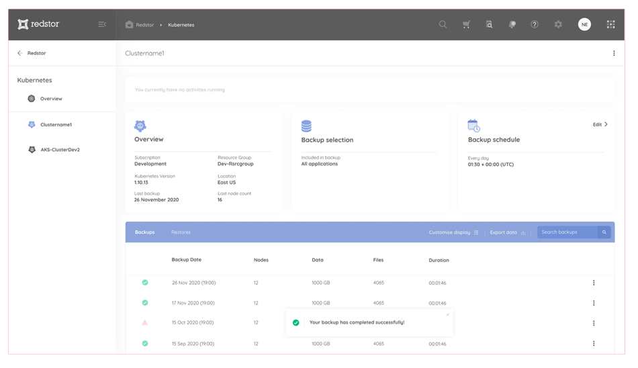Open the apps grid icon
This screenshot has width=638, height=368.
(x=610, y=24)
